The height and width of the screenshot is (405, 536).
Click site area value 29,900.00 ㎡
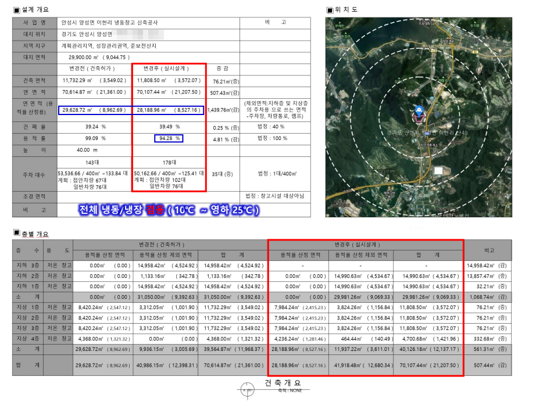pyautogui.click(x=84, y=58)
